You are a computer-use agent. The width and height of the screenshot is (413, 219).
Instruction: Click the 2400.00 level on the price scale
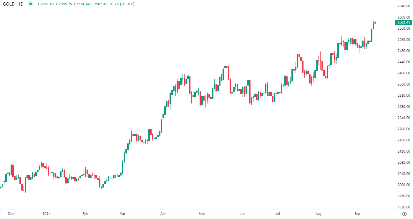point(403,73)
